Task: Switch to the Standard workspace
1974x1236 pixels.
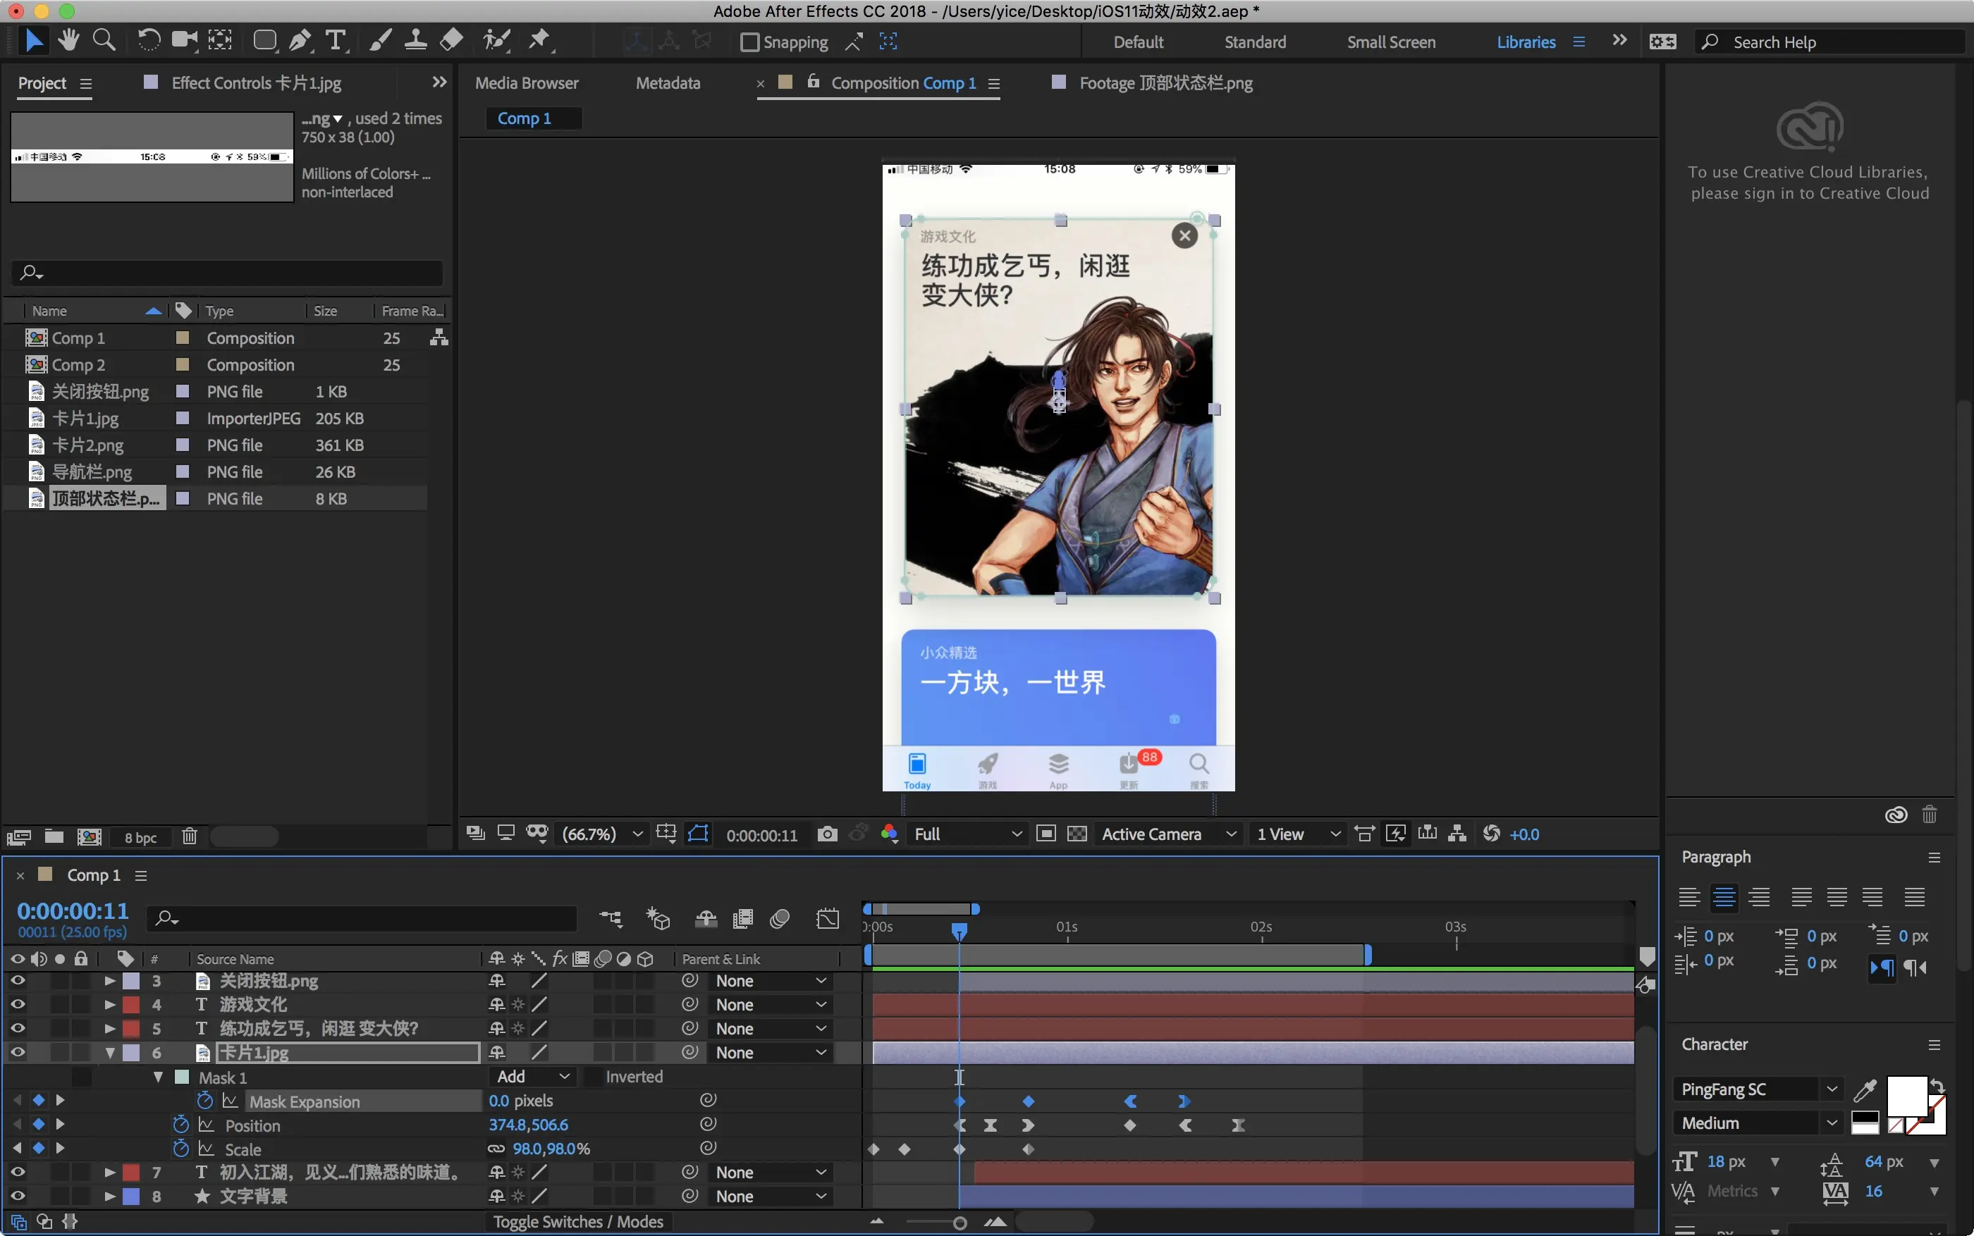Action: click(1254, 42)
